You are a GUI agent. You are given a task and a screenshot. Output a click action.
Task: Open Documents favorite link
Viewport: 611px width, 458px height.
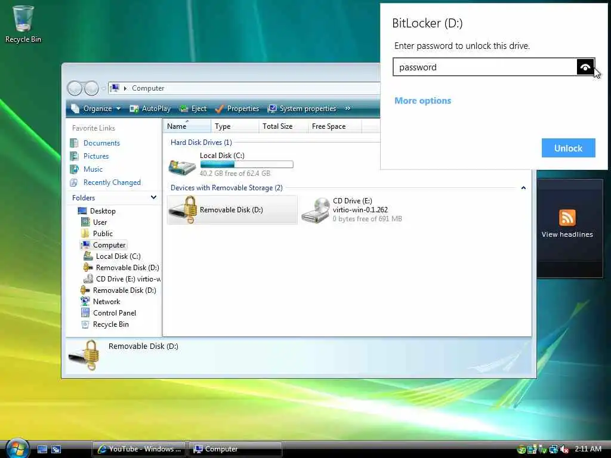click(x=101, y=143)
